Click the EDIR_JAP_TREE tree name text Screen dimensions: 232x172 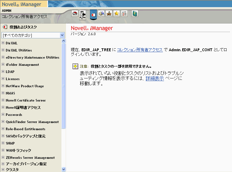[96, 50]
